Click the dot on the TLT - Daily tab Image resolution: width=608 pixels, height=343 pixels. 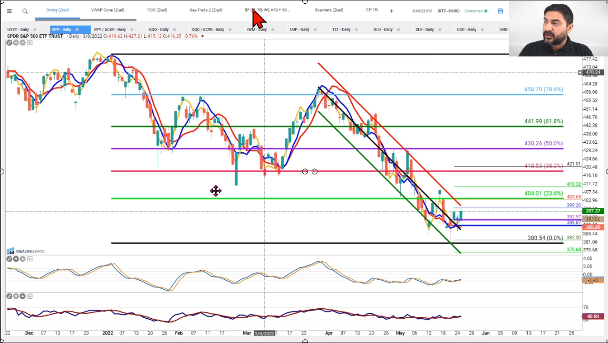356,30
